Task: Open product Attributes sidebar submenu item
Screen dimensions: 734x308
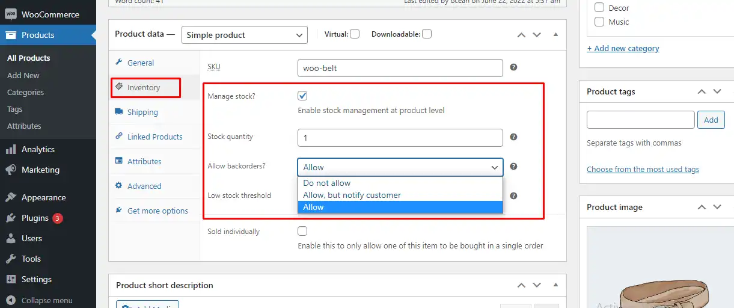Action: (x=24, y=126)
